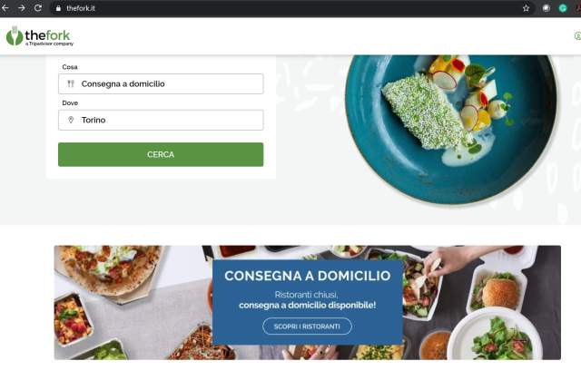
Task: Open the Dove field showing Torino
Action: 161,120
